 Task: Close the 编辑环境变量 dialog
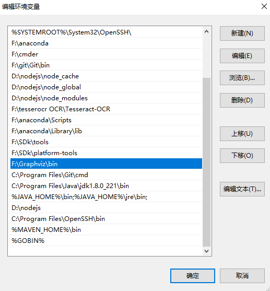tap(264, 6)
